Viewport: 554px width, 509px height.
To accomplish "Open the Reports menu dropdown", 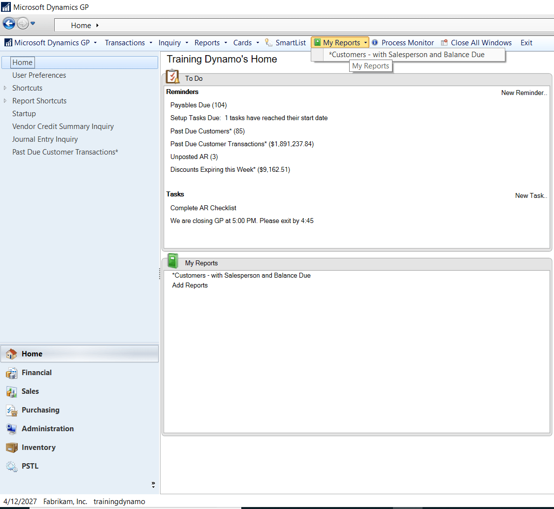I will coord(207,42).
